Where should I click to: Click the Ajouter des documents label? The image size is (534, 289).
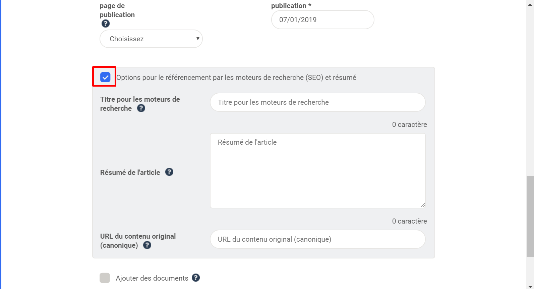152,278
